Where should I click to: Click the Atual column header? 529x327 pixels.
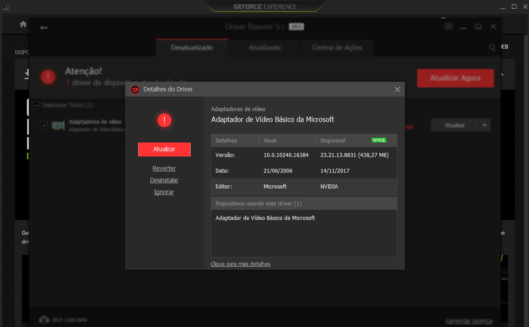coord(270,140)
